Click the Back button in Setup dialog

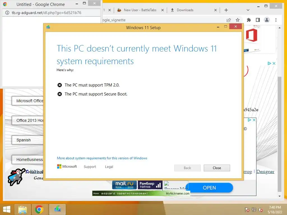point(188,168)
